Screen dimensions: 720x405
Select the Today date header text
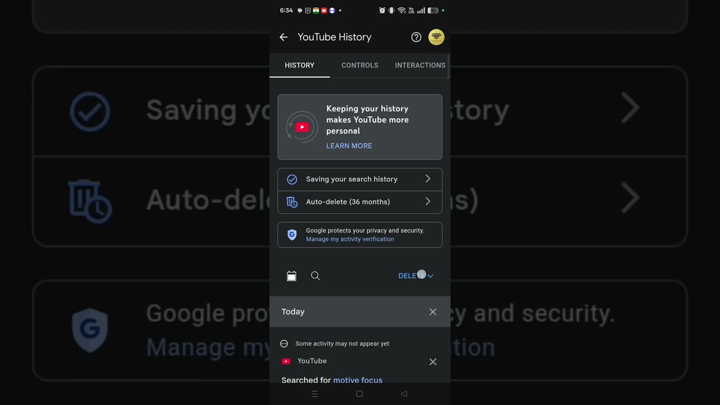coord(293,312)
